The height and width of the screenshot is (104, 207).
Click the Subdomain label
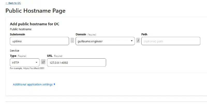pos(17,34)
